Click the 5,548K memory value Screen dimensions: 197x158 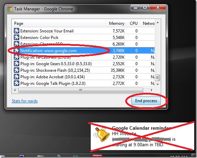coord(119,37)
